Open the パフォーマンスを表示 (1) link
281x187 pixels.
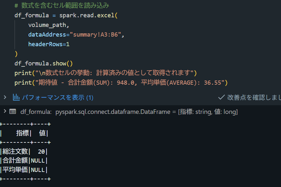point(58,98)
